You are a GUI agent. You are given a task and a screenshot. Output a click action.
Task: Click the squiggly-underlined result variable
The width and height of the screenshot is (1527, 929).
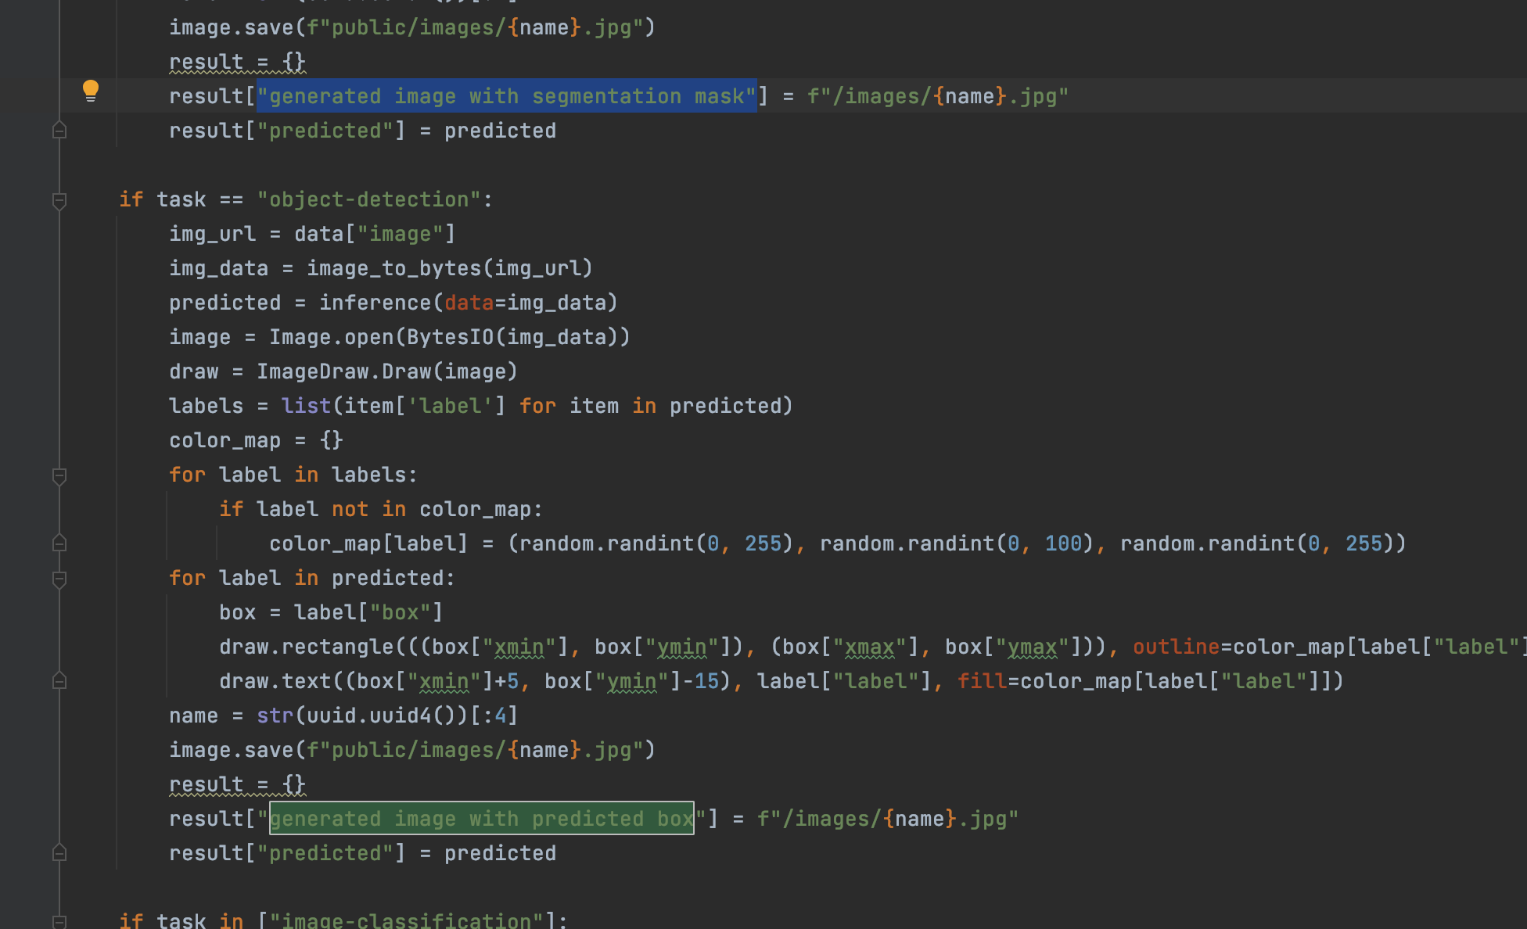click(205, 784)
